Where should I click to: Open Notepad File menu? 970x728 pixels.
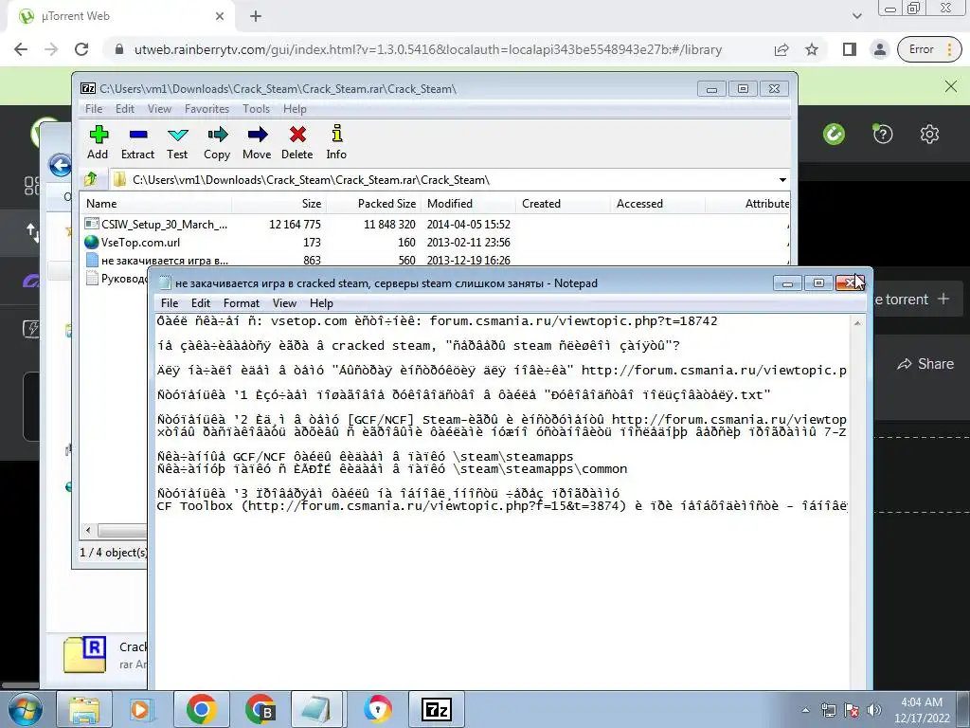tap(170, 303)
